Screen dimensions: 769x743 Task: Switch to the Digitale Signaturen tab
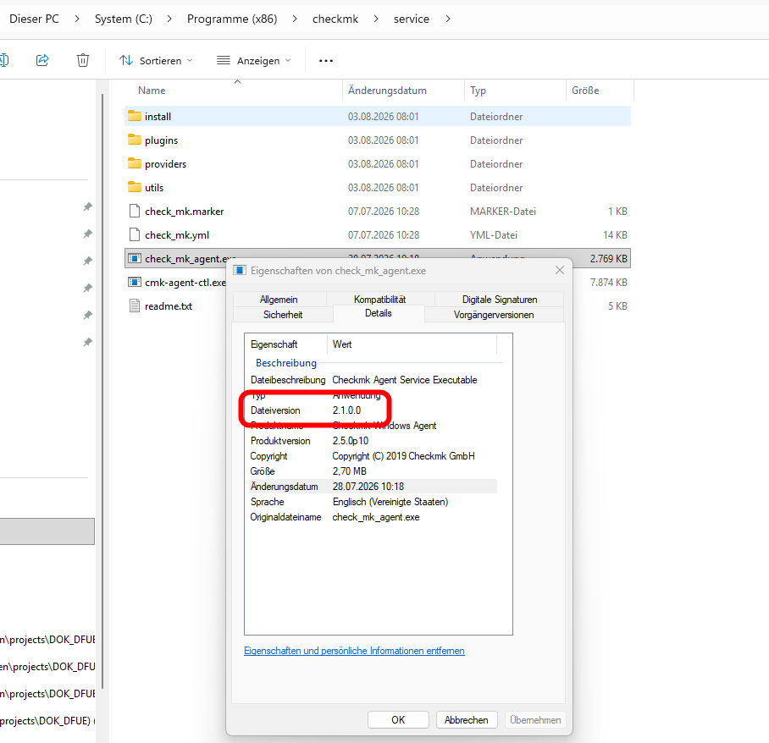(x=500, y=299)
